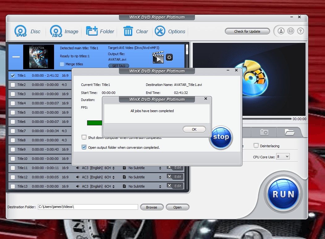
Task: Click OK on the completion dialog
Action: [x=194, y=129]
